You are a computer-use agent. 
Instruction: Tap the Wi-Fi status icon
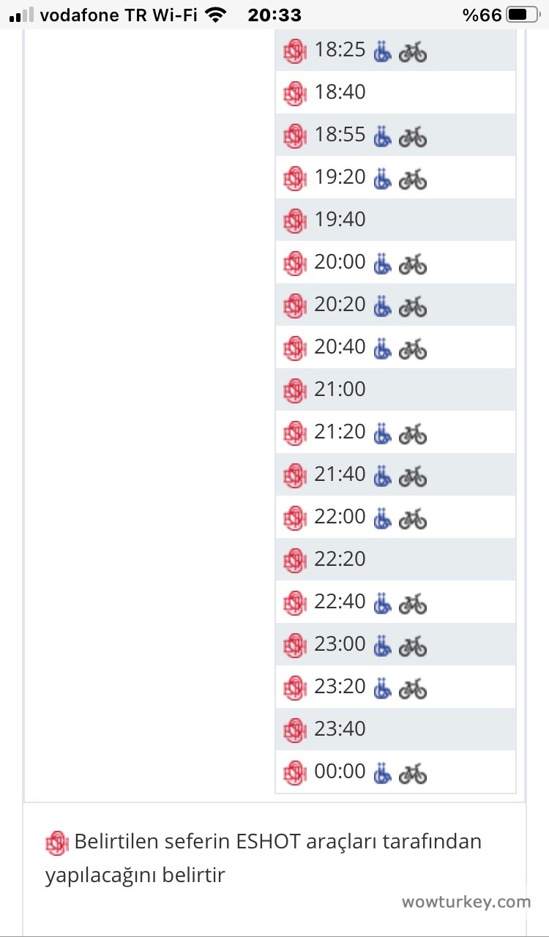pos(215,15)
